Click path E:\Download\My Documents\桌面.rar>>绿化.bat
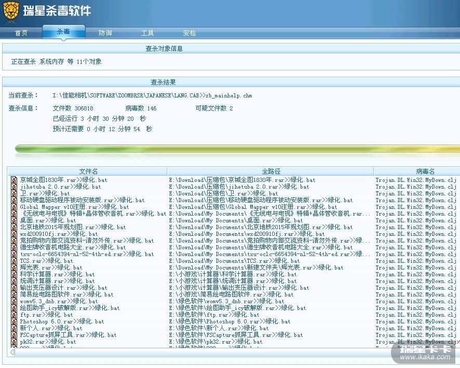Screen dimensions: 460x368 236,220
